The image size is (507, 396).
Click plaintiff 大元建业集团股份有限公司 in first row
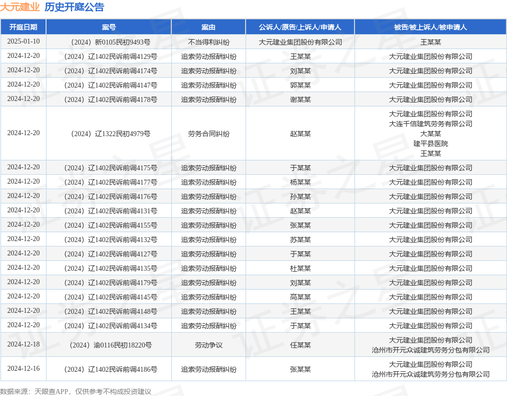point(300,42)
